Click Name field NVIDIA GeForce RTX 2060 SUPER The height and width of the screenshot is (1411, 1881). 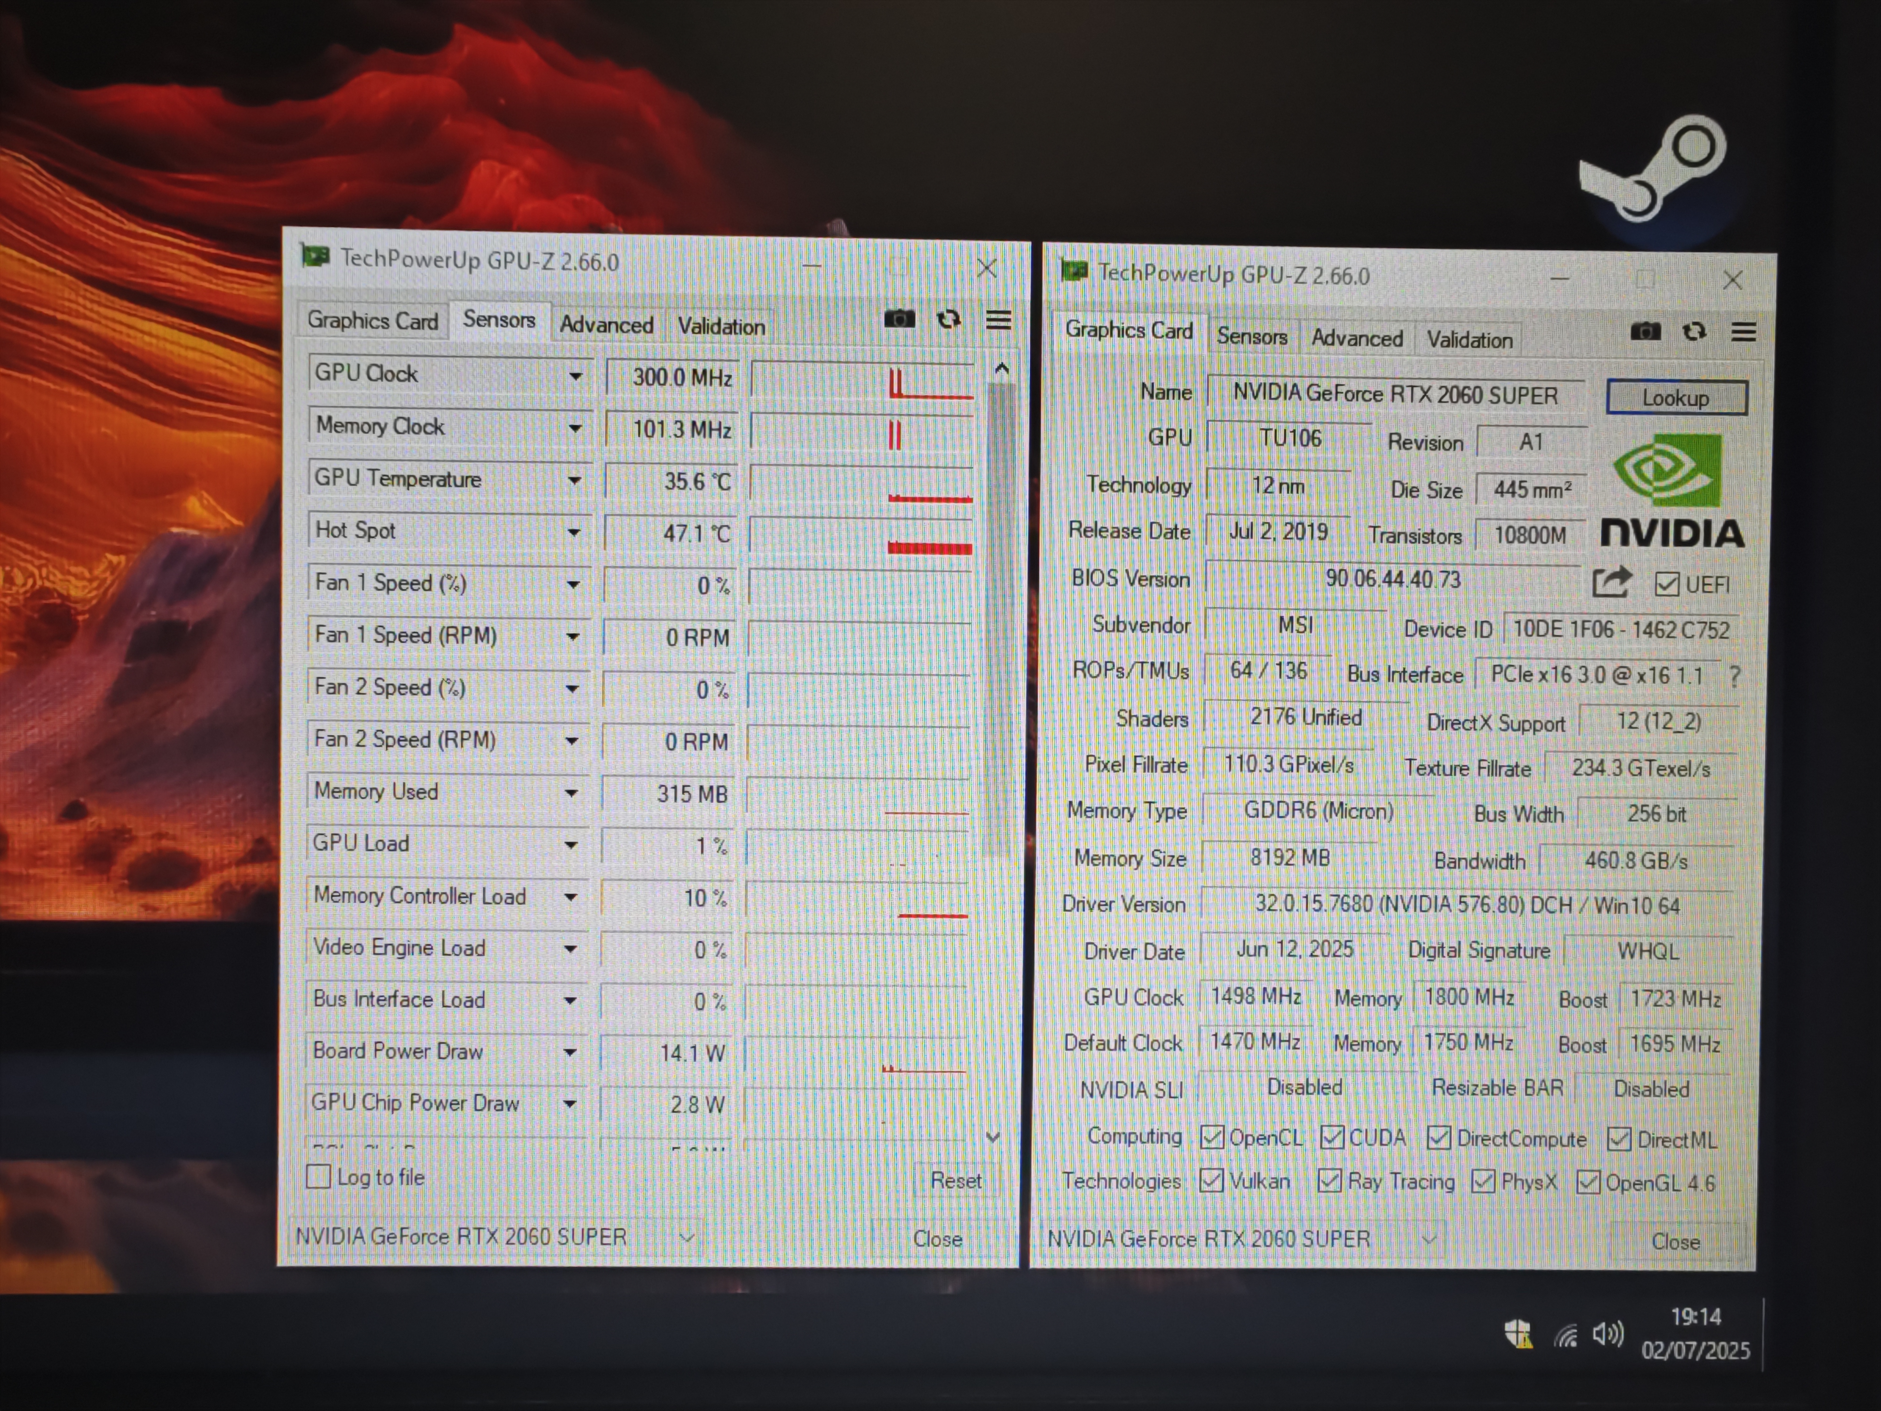tap(1395, 395)
